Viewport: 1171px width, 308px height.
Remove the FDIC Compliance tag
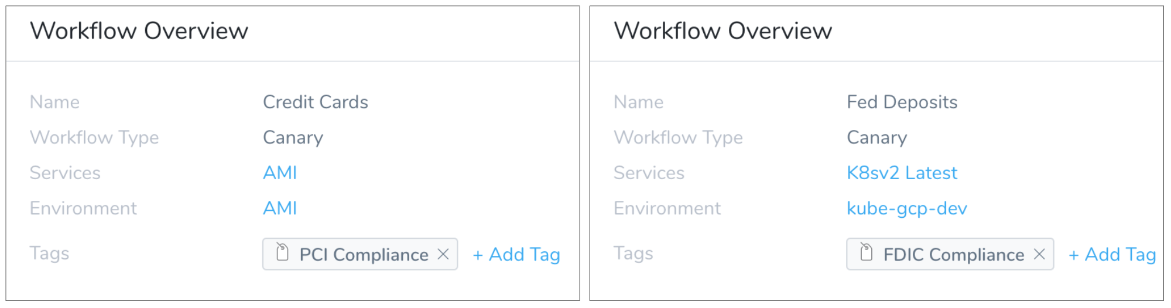point(1039,254)
